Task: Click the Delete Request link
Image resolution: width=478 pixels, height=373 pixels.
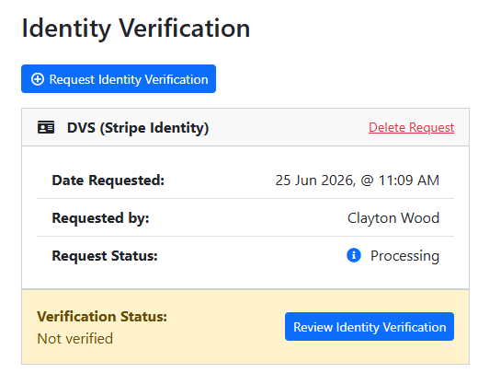Action: [411, 127]
